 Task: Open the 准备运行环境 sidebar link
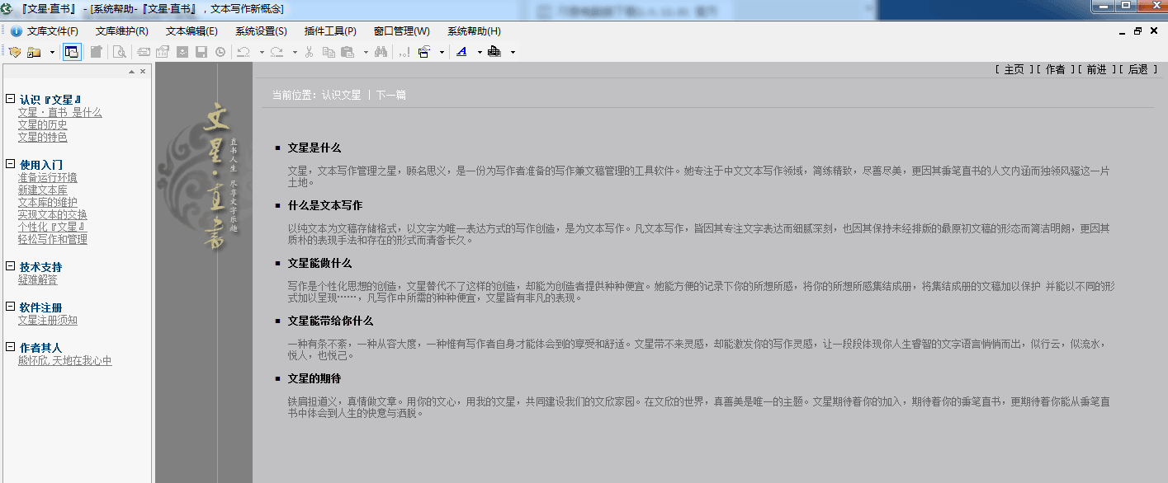[48, 177]
